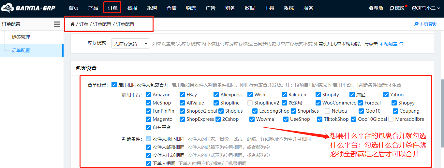This screenshot has height=168, width=444.
Task: Uncheck the 下单人相同 condition checkbox
Action: point(149,163)
